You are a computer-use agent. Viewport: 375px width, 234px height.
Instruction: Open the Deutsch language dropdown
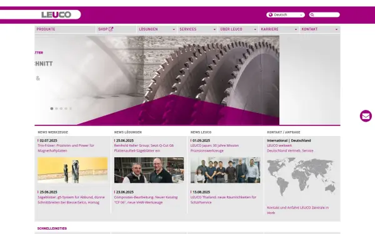(x=286, y=15)
